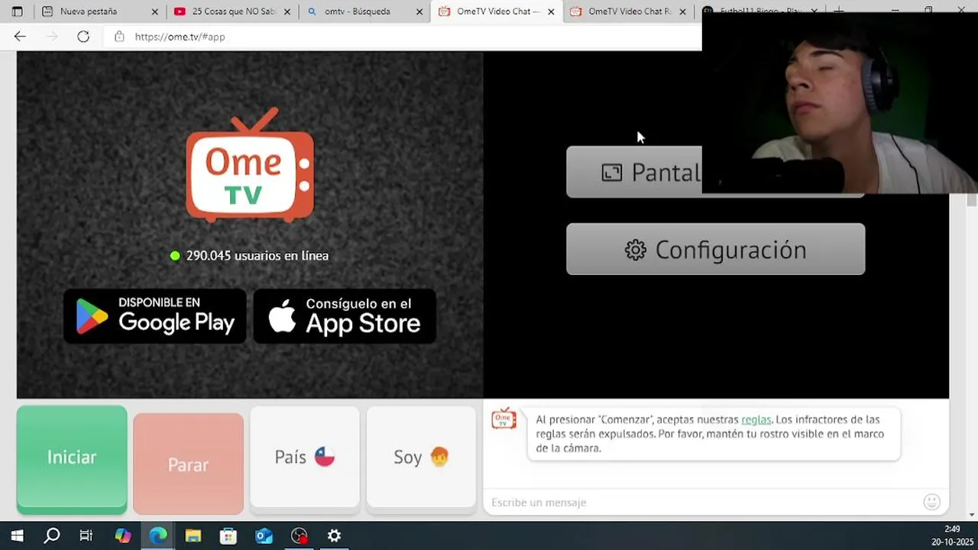Click the Pantalla fullscreen button

point(634,172)
